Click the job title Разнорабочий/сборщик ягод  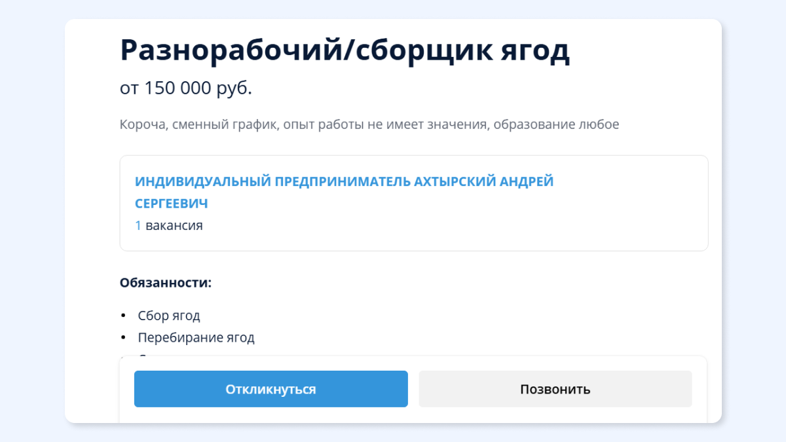point(345,51)
